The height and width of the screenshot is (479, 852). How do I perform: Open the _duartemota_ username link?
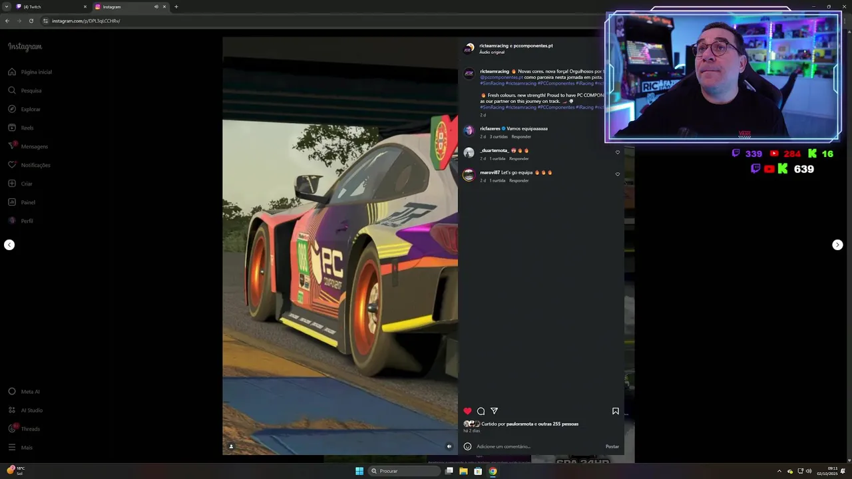click(x=494, y=150)
